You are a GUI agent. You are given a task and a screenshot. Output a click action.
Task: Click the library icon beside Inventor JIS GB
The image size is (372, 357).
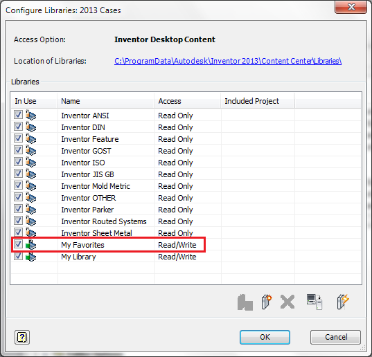point(31,174)
